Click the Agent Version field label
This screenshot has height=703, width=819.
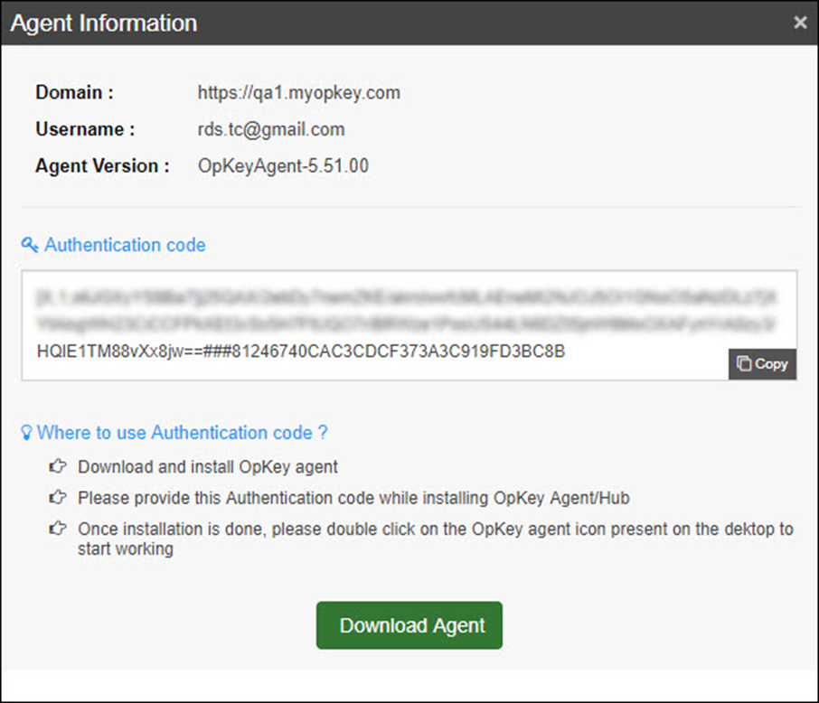102,166
